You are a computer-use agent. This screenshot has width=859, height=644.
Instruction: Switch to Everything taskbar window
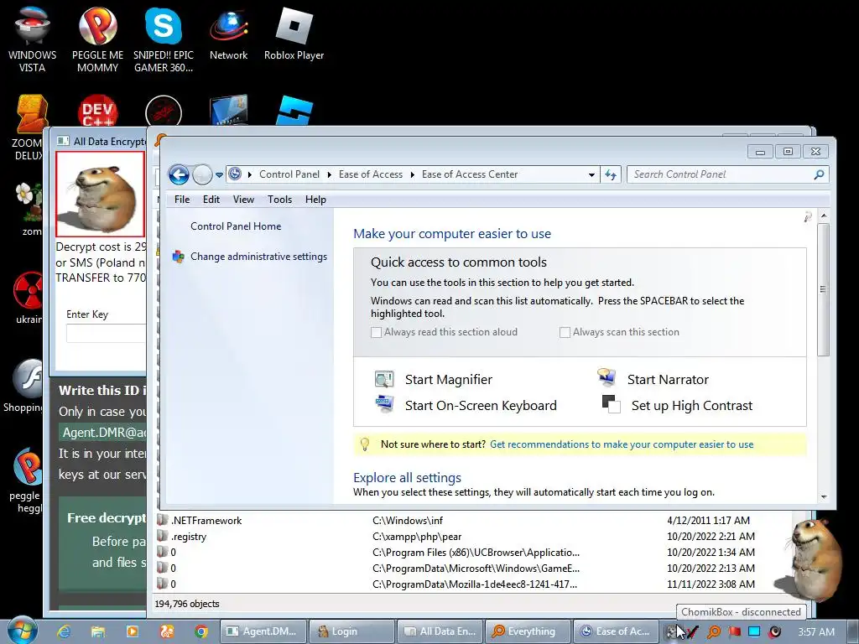(528, 631)
